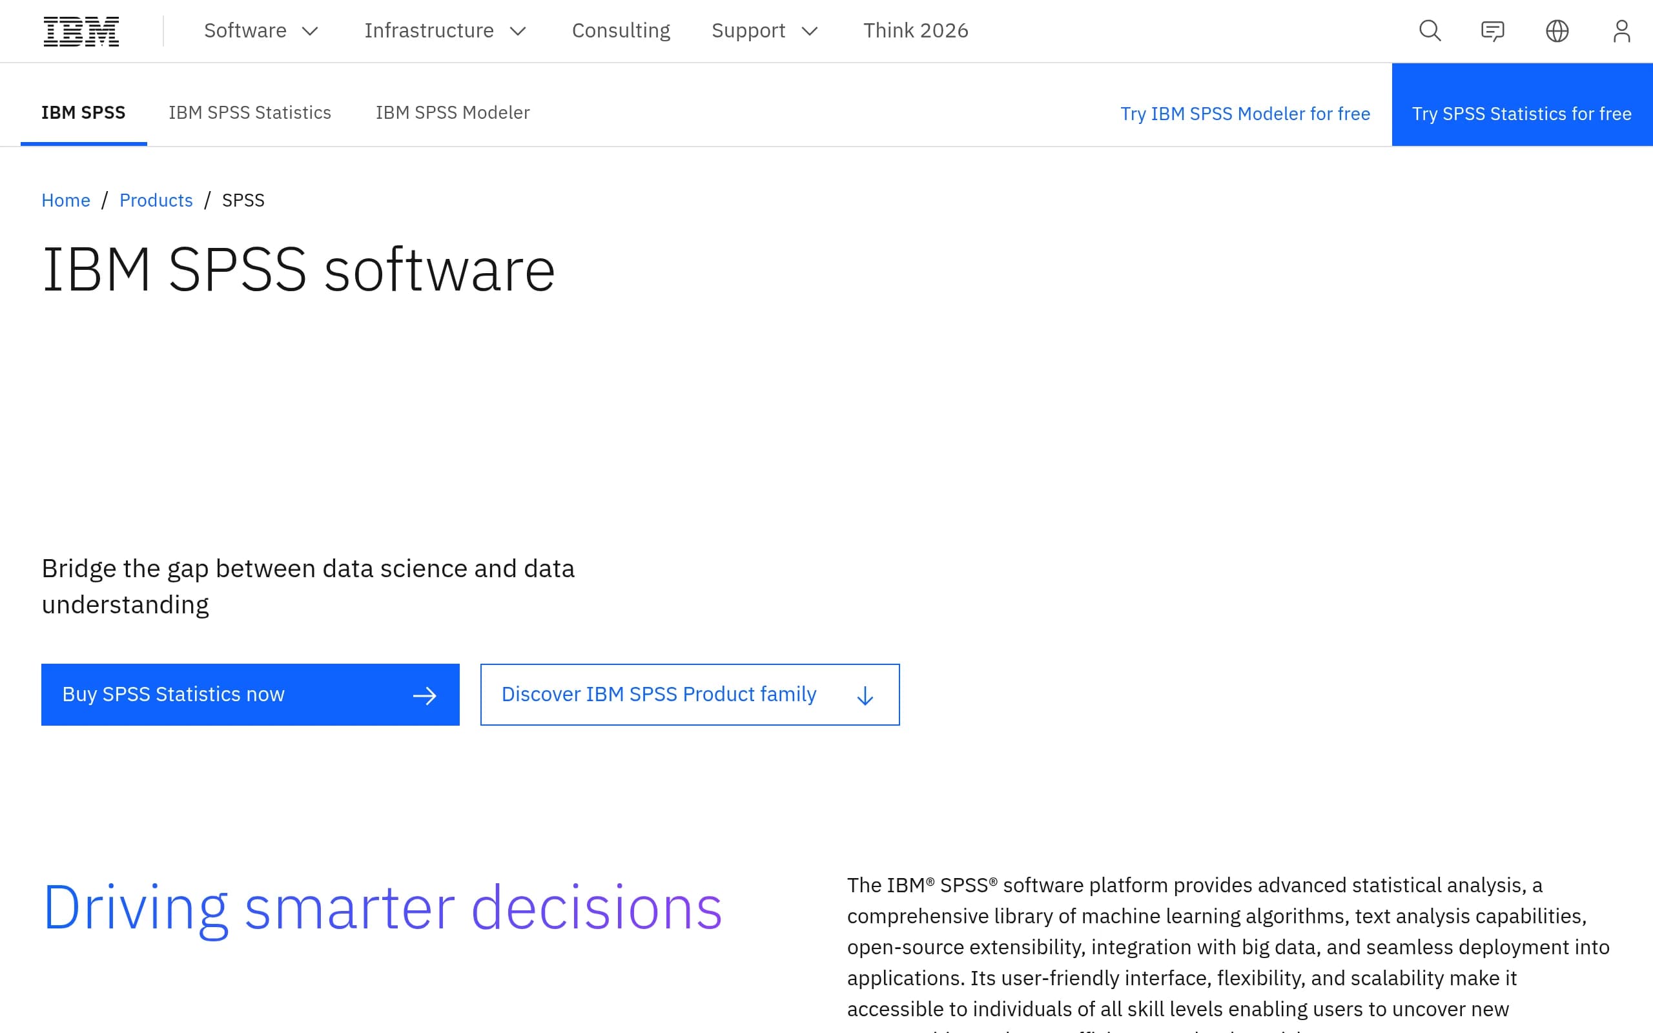The width and height of the screenshot is (1653, 1033).
Task: Expand the Software menu chevron
Action: (310, 32)
